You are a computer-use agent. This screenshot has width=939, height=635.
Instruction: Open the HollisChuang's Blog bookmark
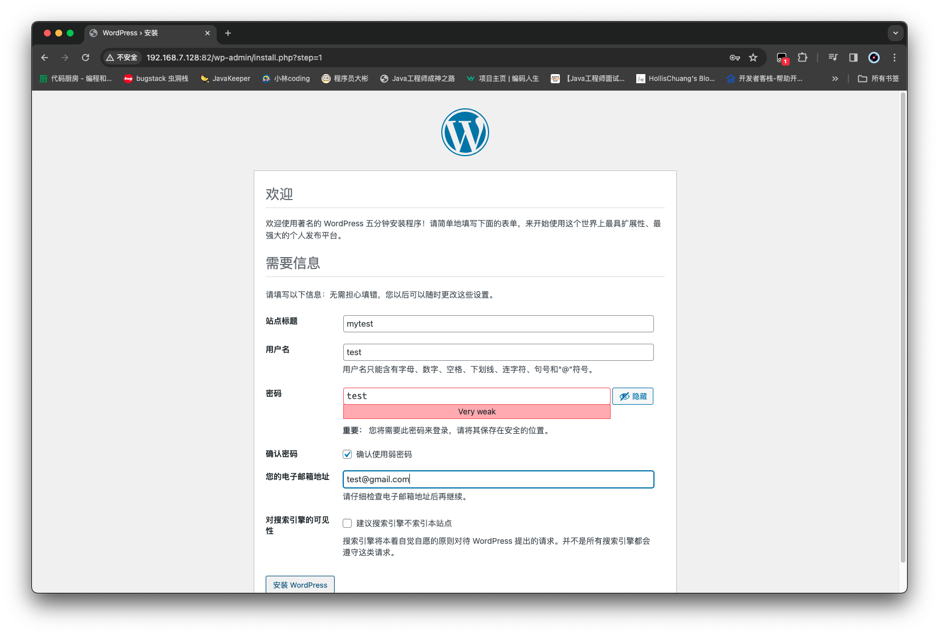(676, 79)
